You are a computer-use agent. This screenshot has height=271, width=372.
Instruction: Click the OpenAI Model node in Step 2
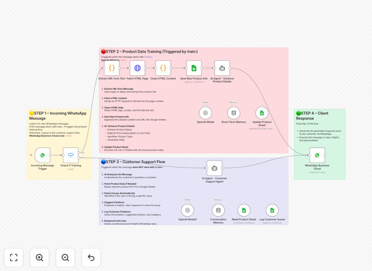click(205, 113)
